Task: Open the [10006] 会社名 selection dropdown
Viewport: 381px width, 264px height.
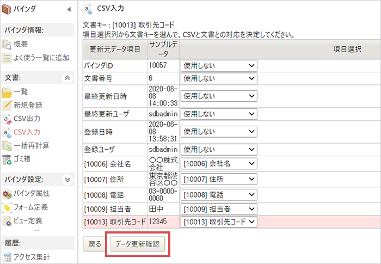Action: click(x=219, y=164)
